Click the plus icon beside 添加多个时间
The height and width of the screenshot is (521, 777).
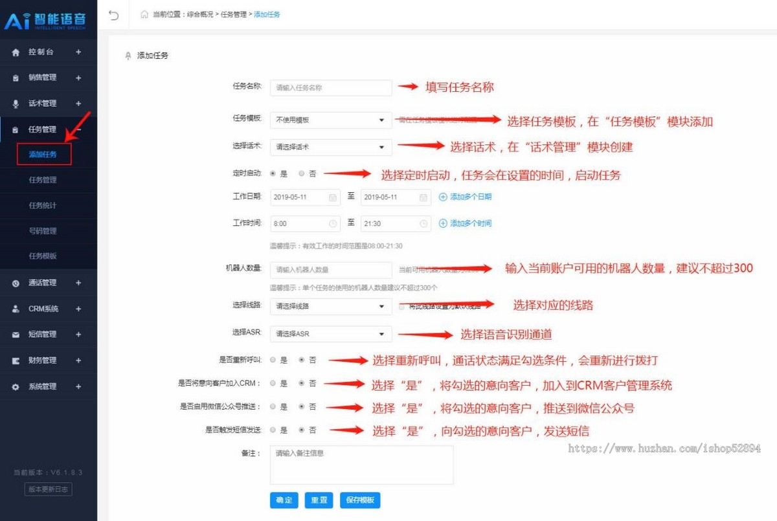[x=444, y=223]
